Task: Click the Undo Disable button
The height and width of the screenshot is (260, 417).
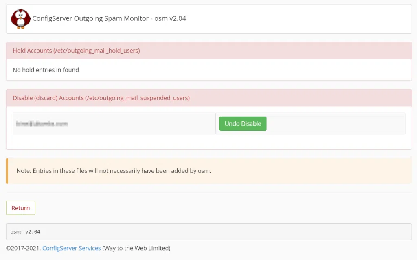Action: coord(243,123)
